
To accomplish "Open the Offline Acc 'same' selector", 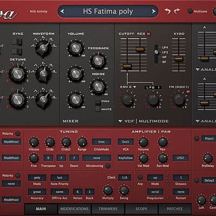I will [x=60, y=192].
